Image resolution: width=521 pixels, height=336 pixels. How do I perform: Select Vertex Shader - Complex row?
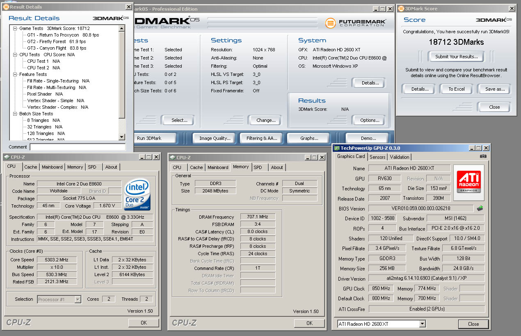pyautogui.click(x=58, y=107)
